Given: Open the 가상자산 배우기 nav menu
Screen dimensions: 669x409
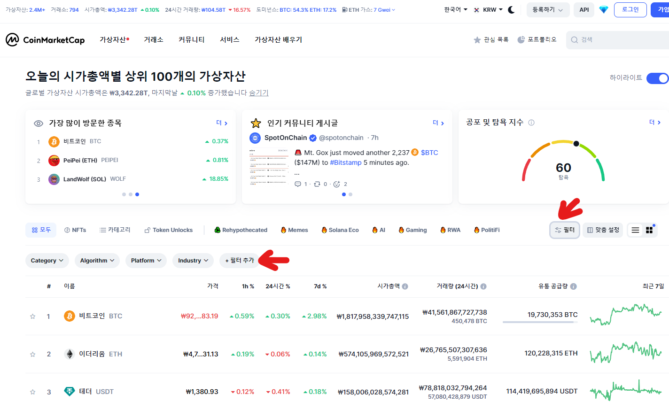Looking at the screenshot, I should click(x=278, y=40).
